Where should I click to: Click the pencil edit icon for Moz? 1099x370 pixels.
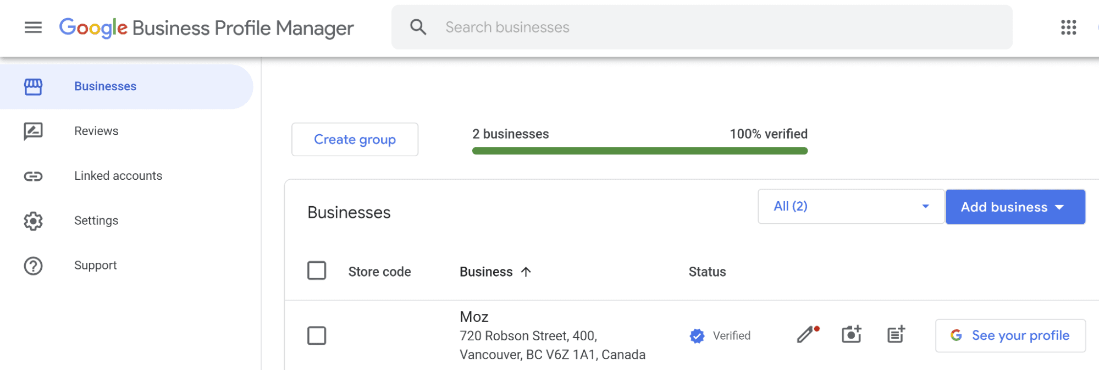(807, 334)
